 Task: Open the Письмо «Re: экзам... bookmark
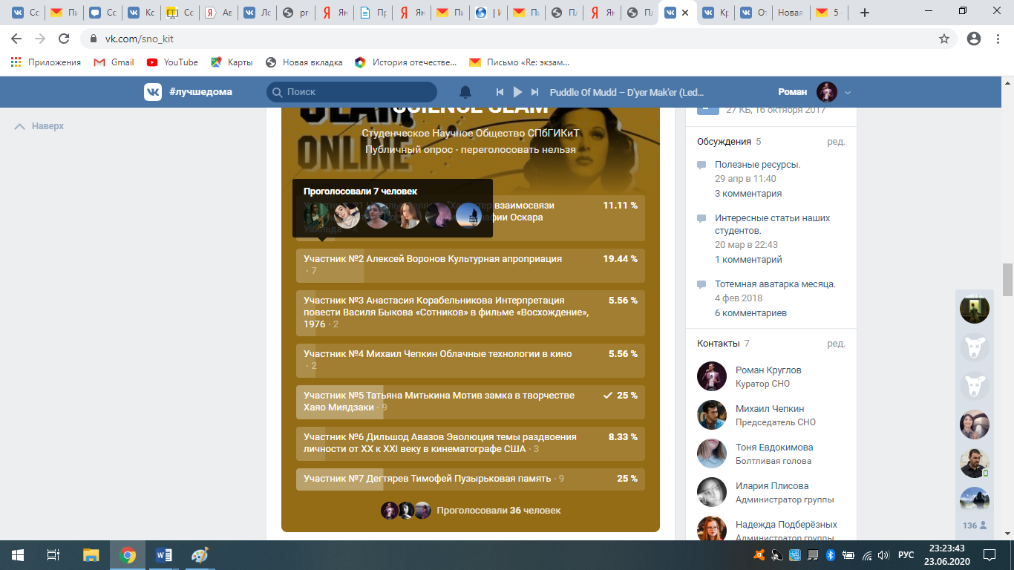[x=520, y=62]
